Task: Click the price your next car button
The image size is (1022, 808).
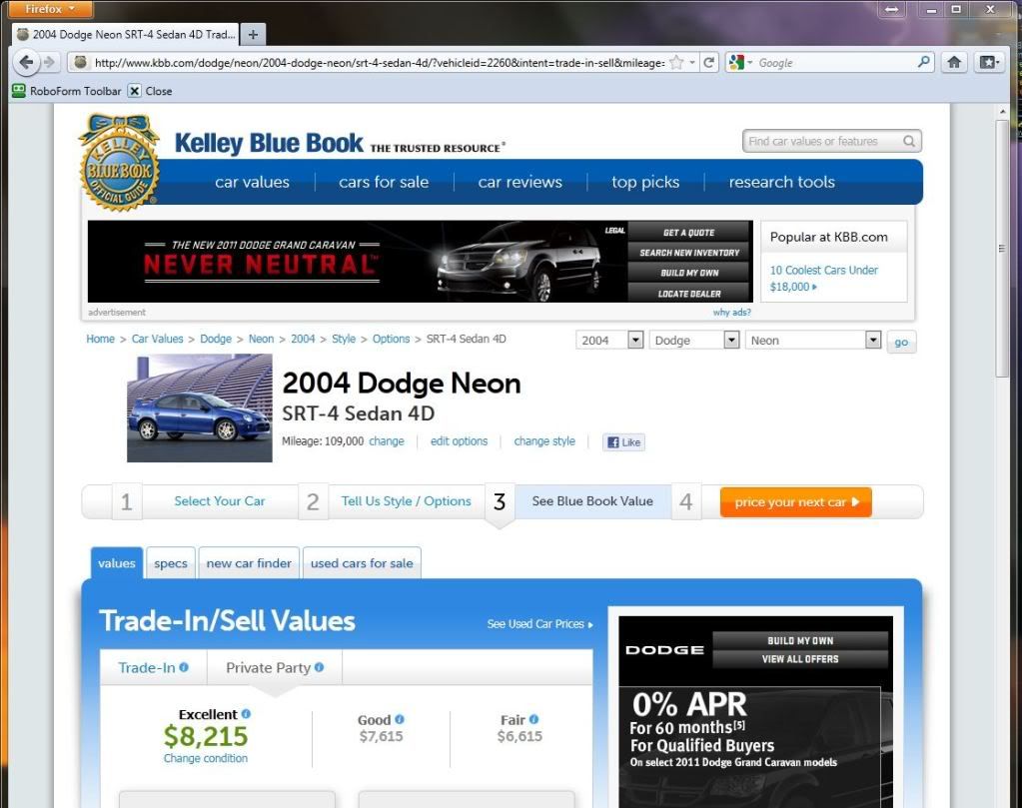Action: click(796, 501)
